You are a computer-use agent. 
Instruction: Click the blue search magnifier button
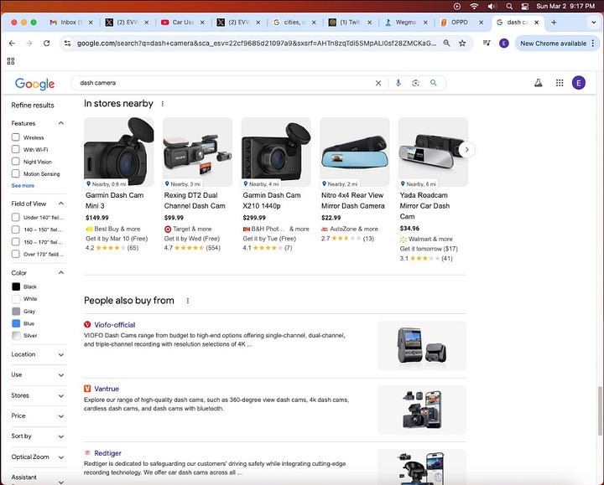coord(434,83)
